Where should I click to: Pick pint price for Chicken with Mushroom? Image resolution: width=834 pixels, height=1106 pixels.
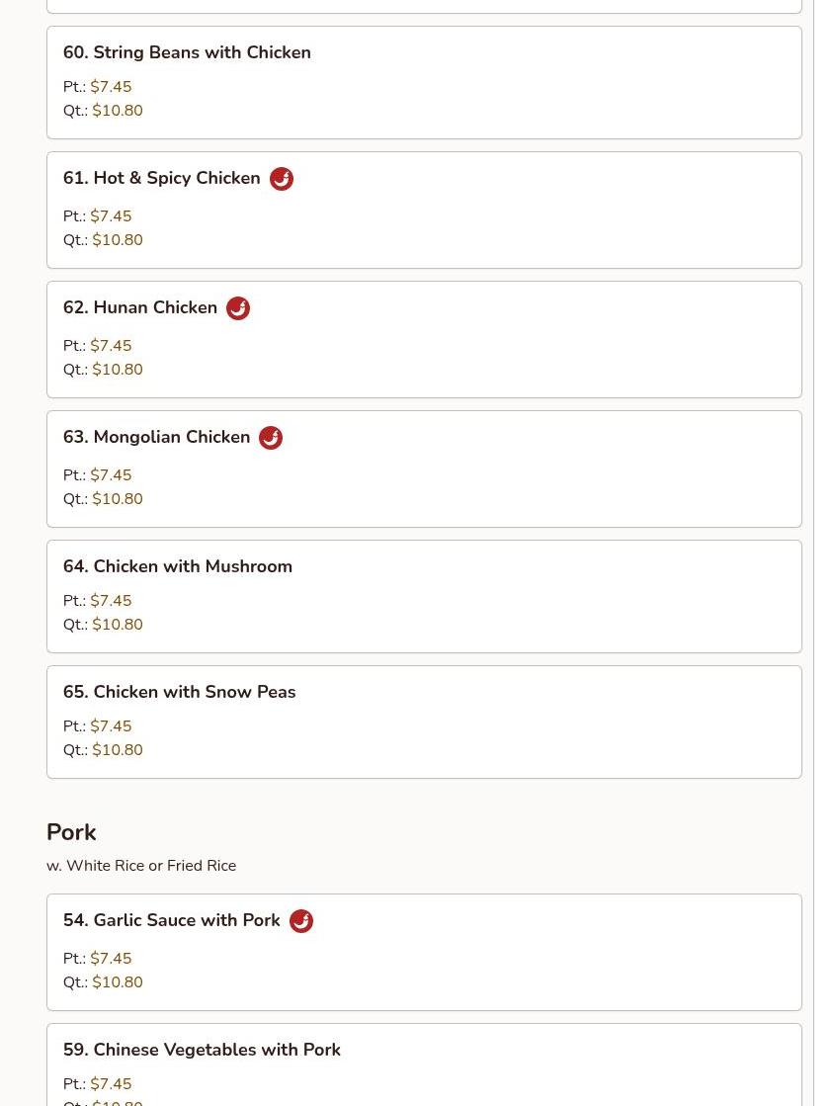tap(111, 601)
